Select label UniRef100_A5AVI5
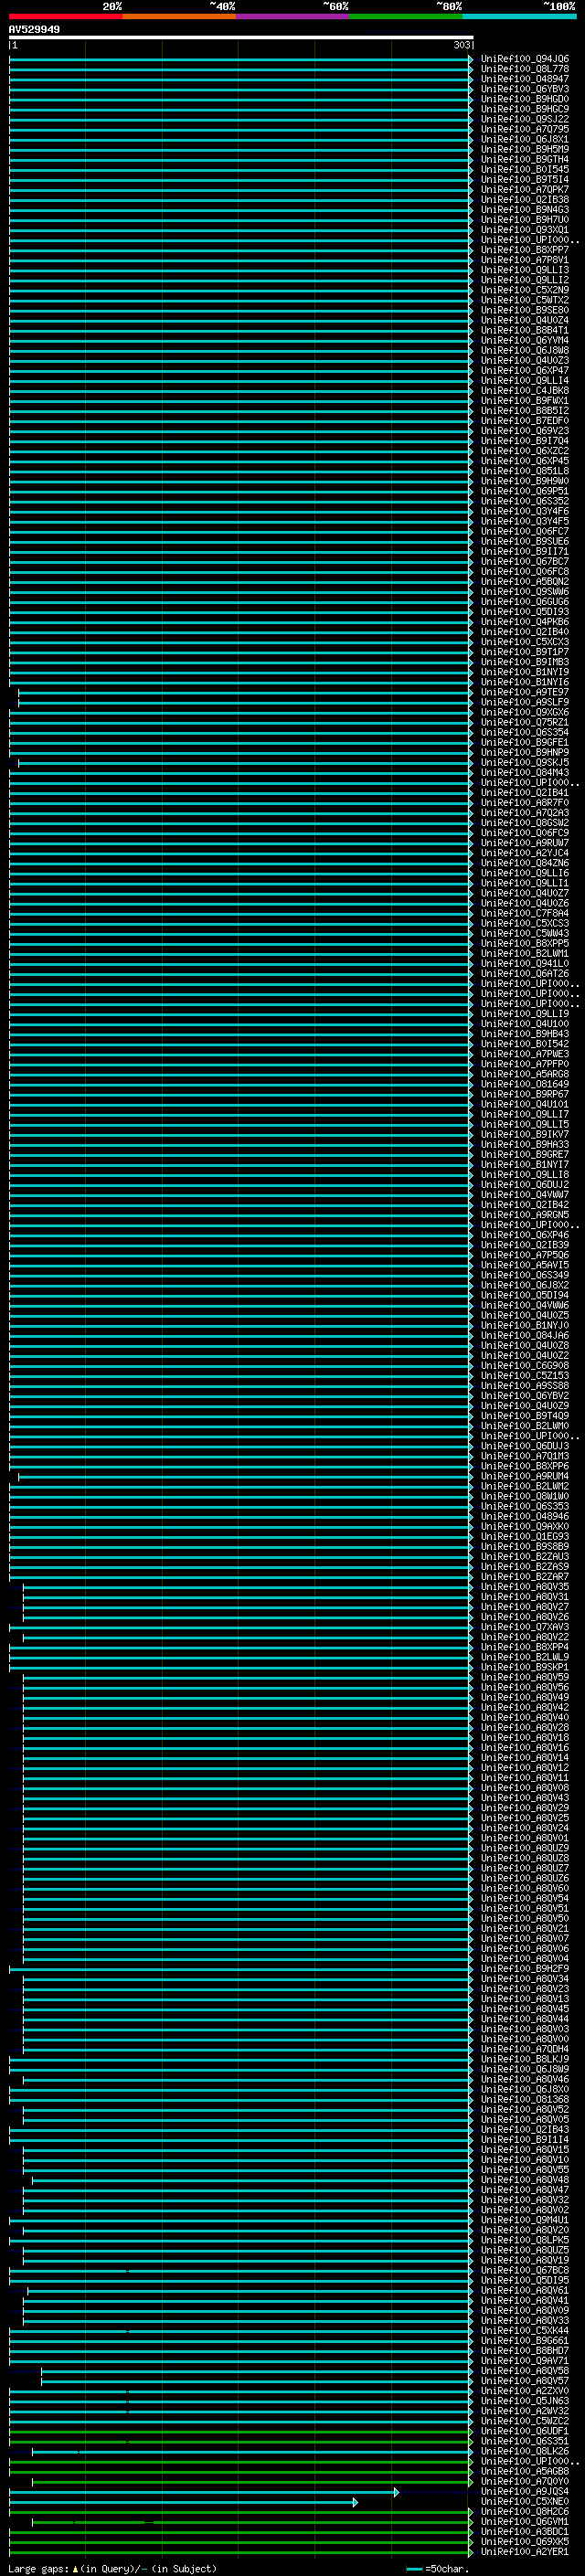This screenshot has height=2576, width=585. click(525, 1265)
